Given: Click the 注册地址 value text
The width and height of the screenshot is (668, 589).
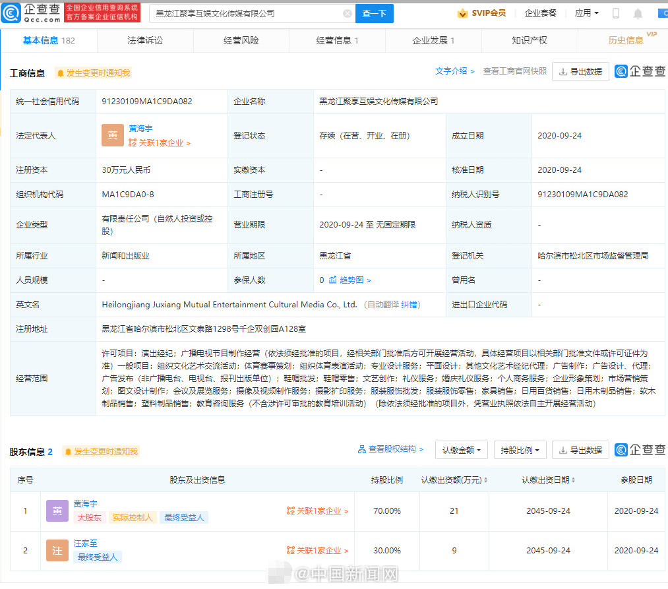Looking at the screenshot, I should (x=204, y=329).
